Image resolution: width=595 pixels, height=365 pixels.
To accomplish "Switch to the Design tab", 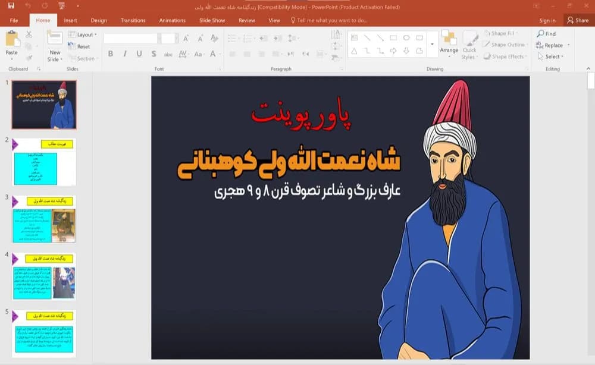I will click(x=99, y=20).
